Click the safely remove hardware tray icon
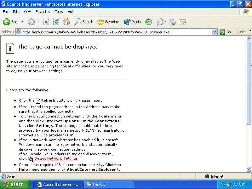The width and height of the screenshot is (252, 189). 223,184
